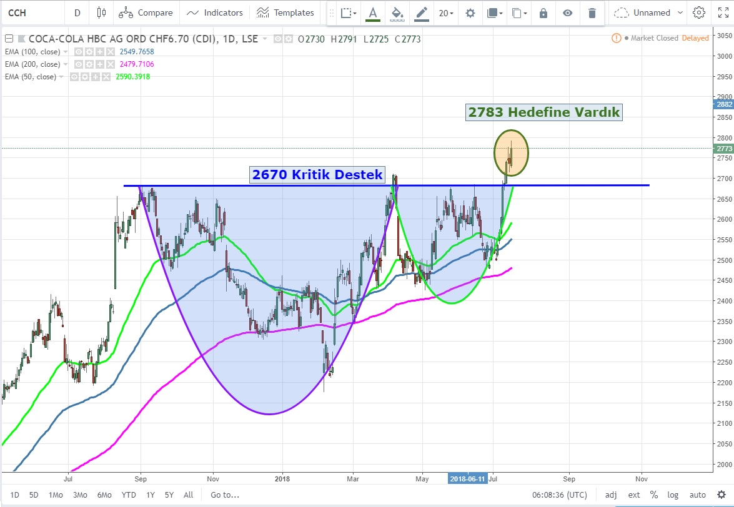This screenshot has width=734, height=507.
Task: Toggle percent scale mode
Action: click(x=654, y=495)
